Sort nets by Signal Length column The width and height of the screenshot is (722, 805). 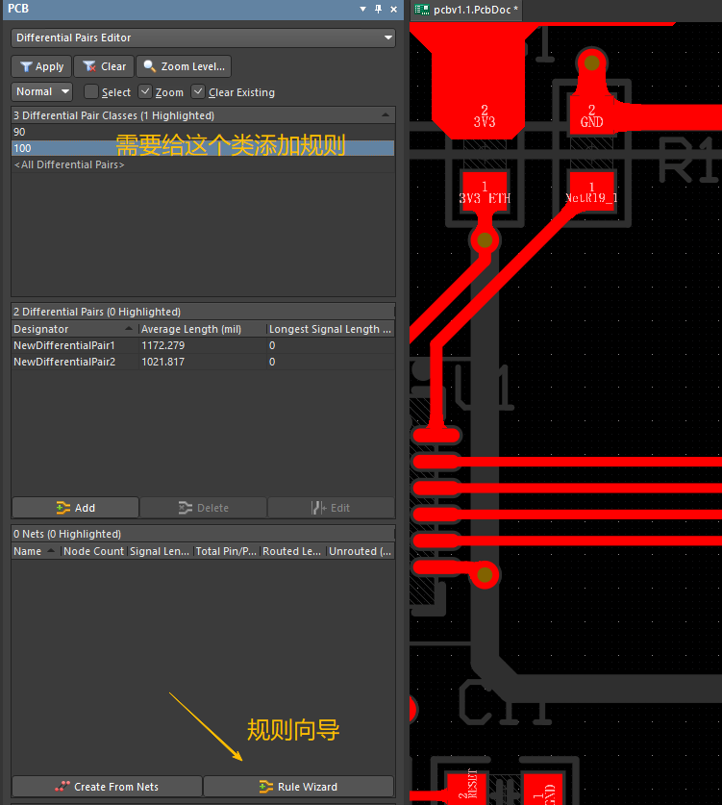pyautogui.click(x=160, y=551)
